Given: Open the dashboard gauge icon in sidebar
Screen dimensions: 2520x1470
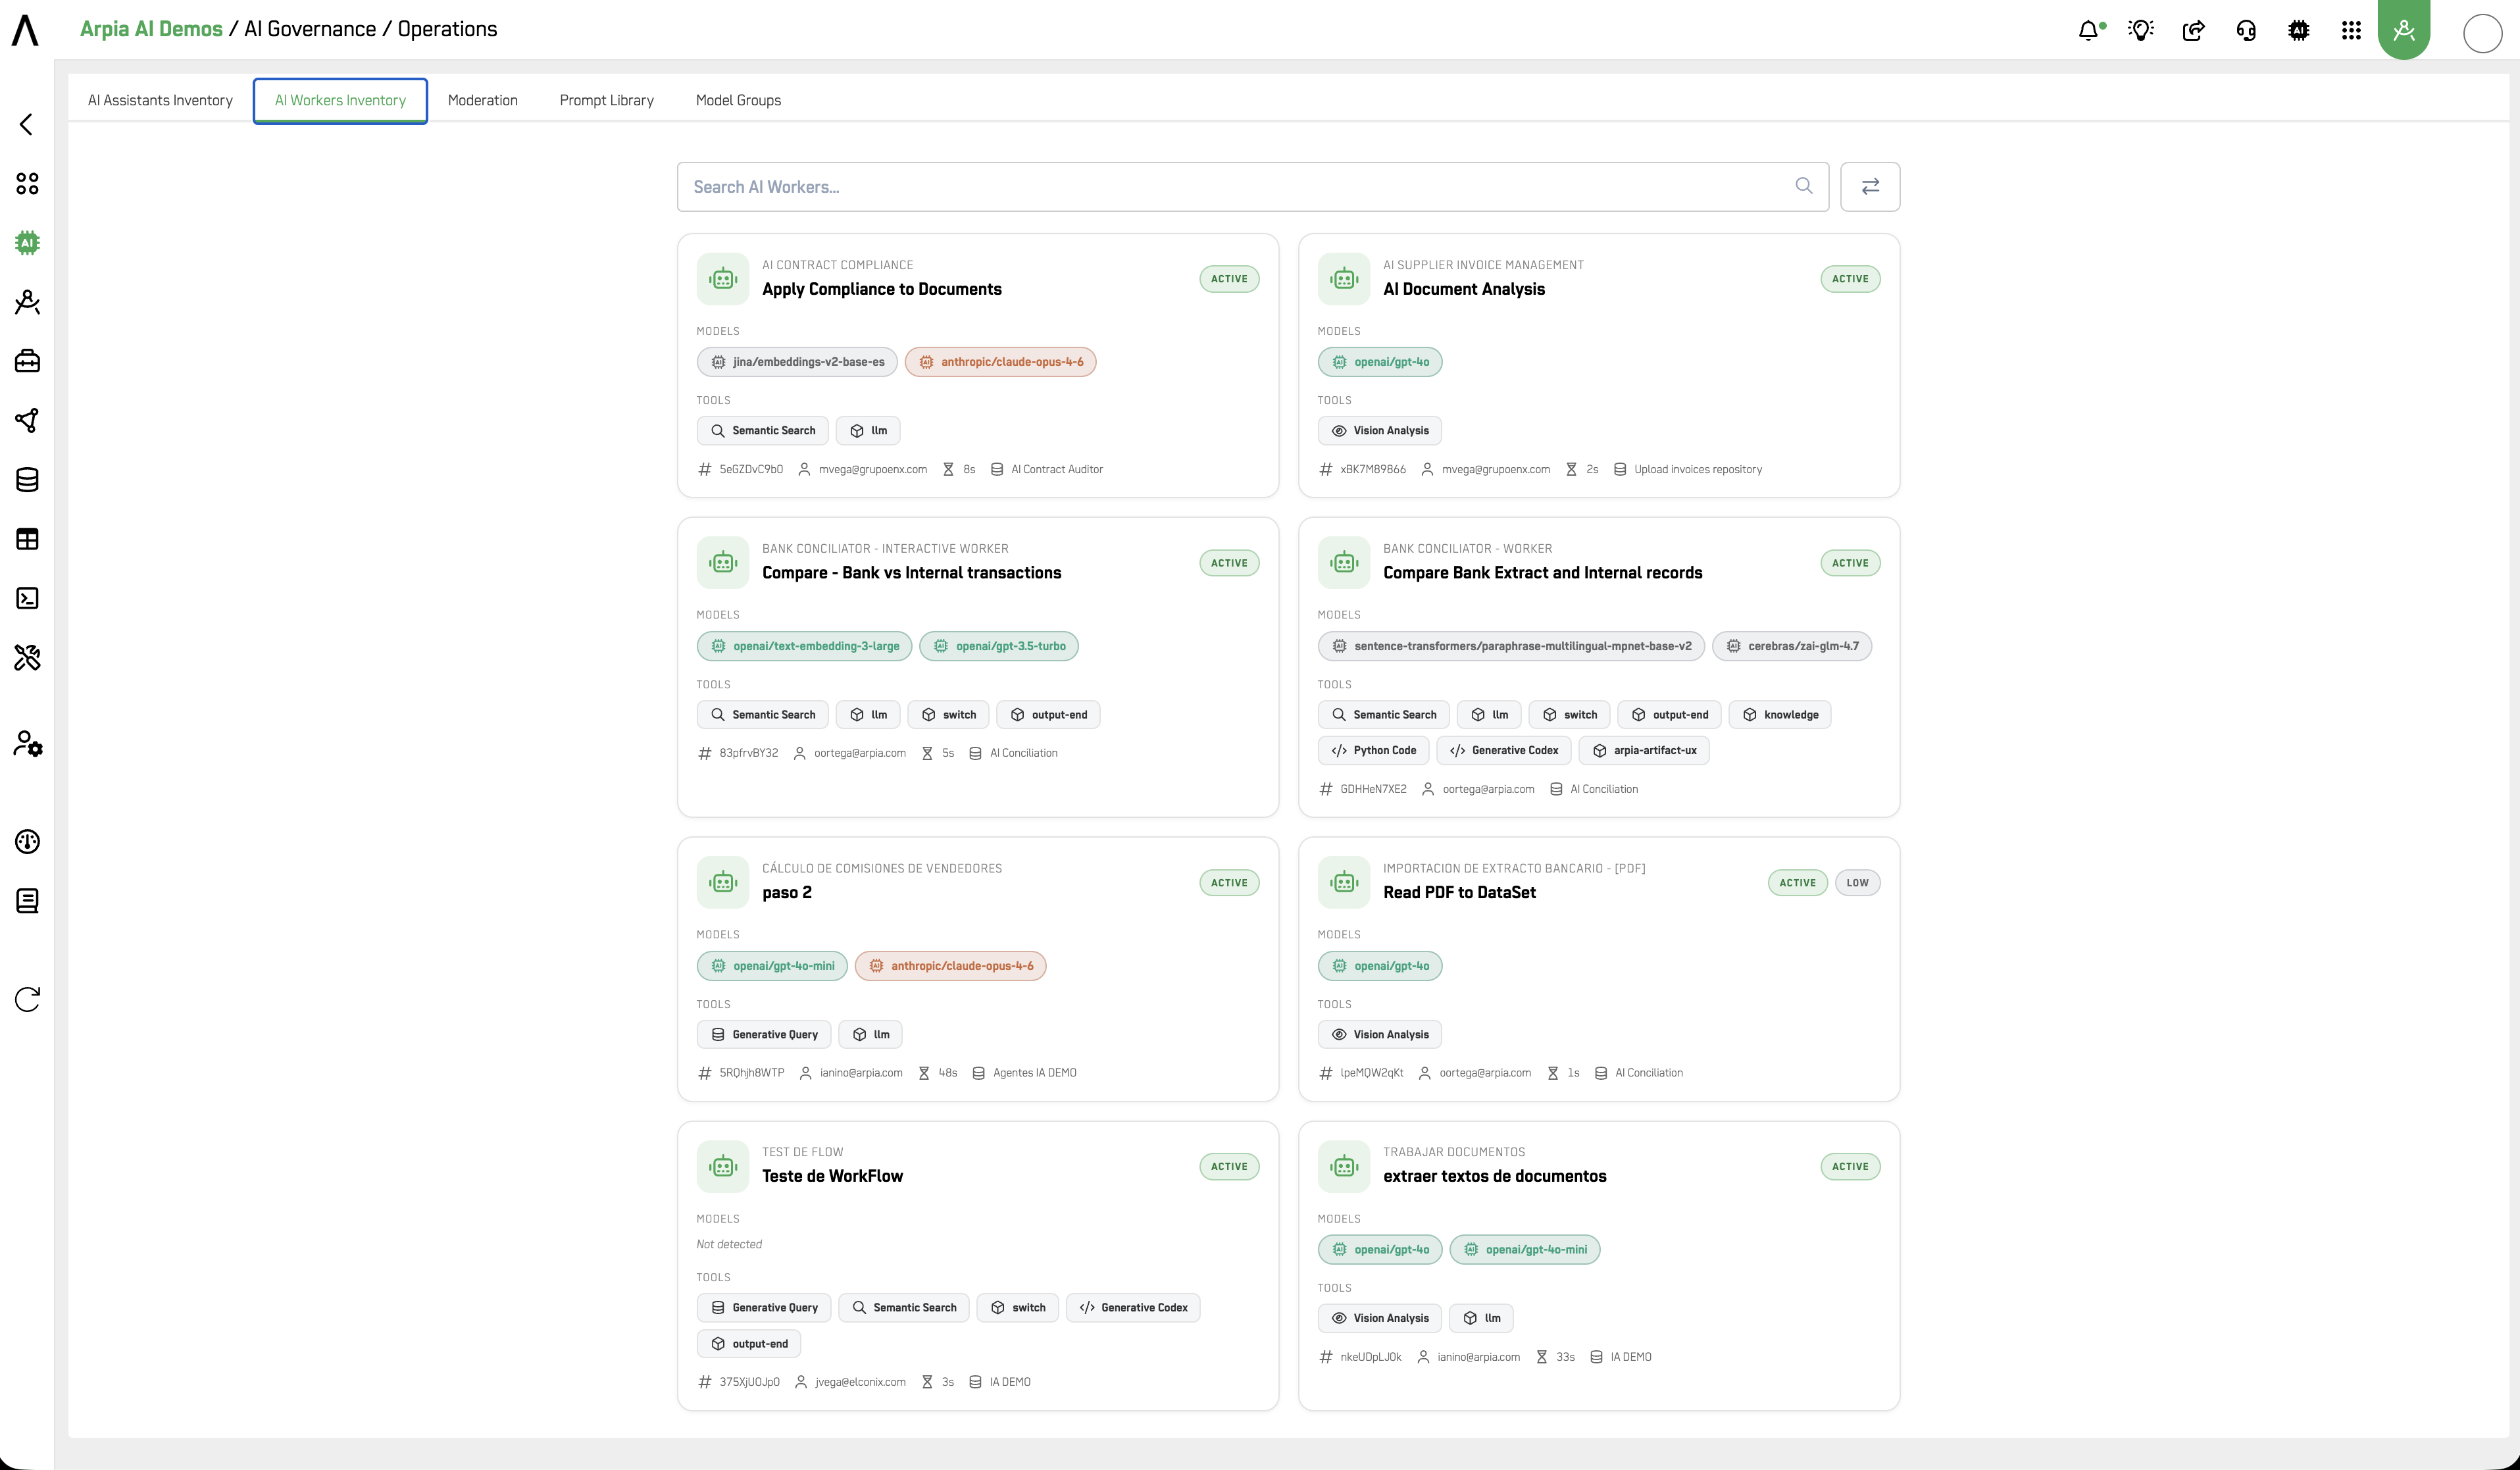Looking at the screenshot, I should coord(27,841).
